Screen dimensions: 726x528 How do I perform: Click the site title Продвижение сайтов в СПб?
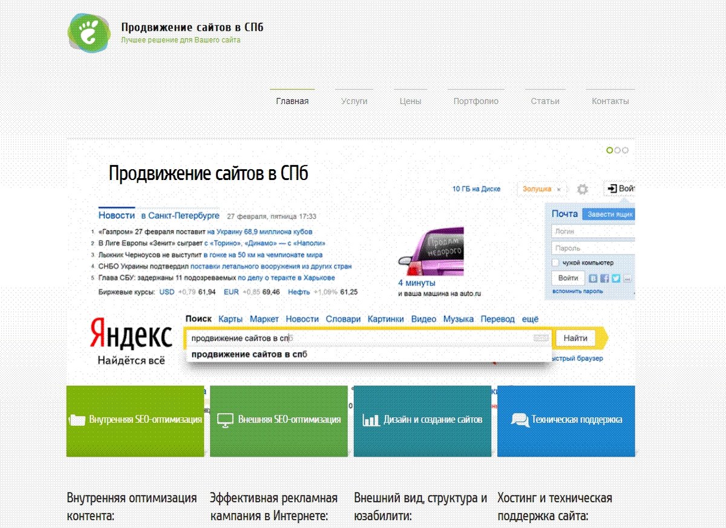[192, 27]
